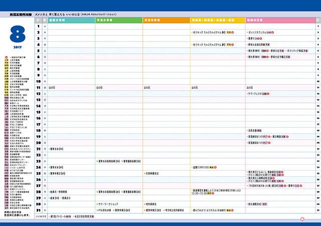Image resolution: width=321 pixels, height=226 pixels.
Task: Click the 盆踊り event on August 24
Action: pos(200,167)
